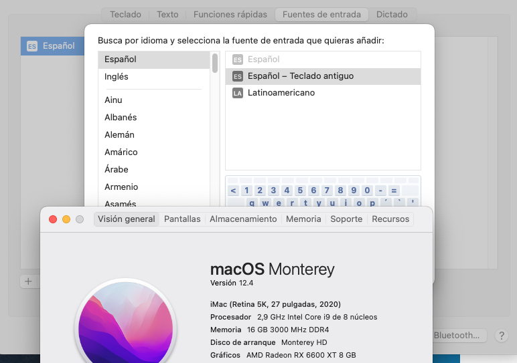Click the Bluetooth keyboard setup button
Image resolution: width=517 pixels, height=363 pixels.
click(x=456, y=336)
